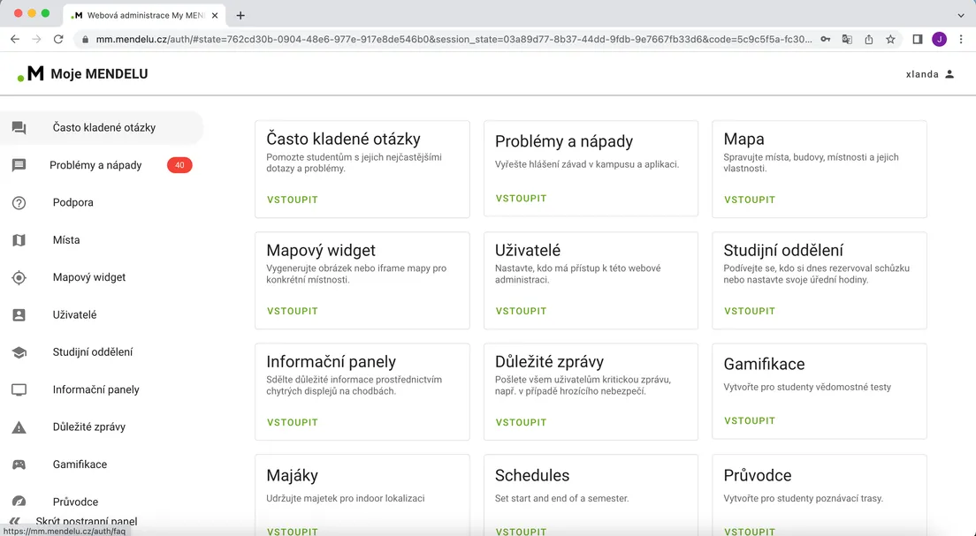Click the Moje MENDELU logo

[x=83, y=74]
